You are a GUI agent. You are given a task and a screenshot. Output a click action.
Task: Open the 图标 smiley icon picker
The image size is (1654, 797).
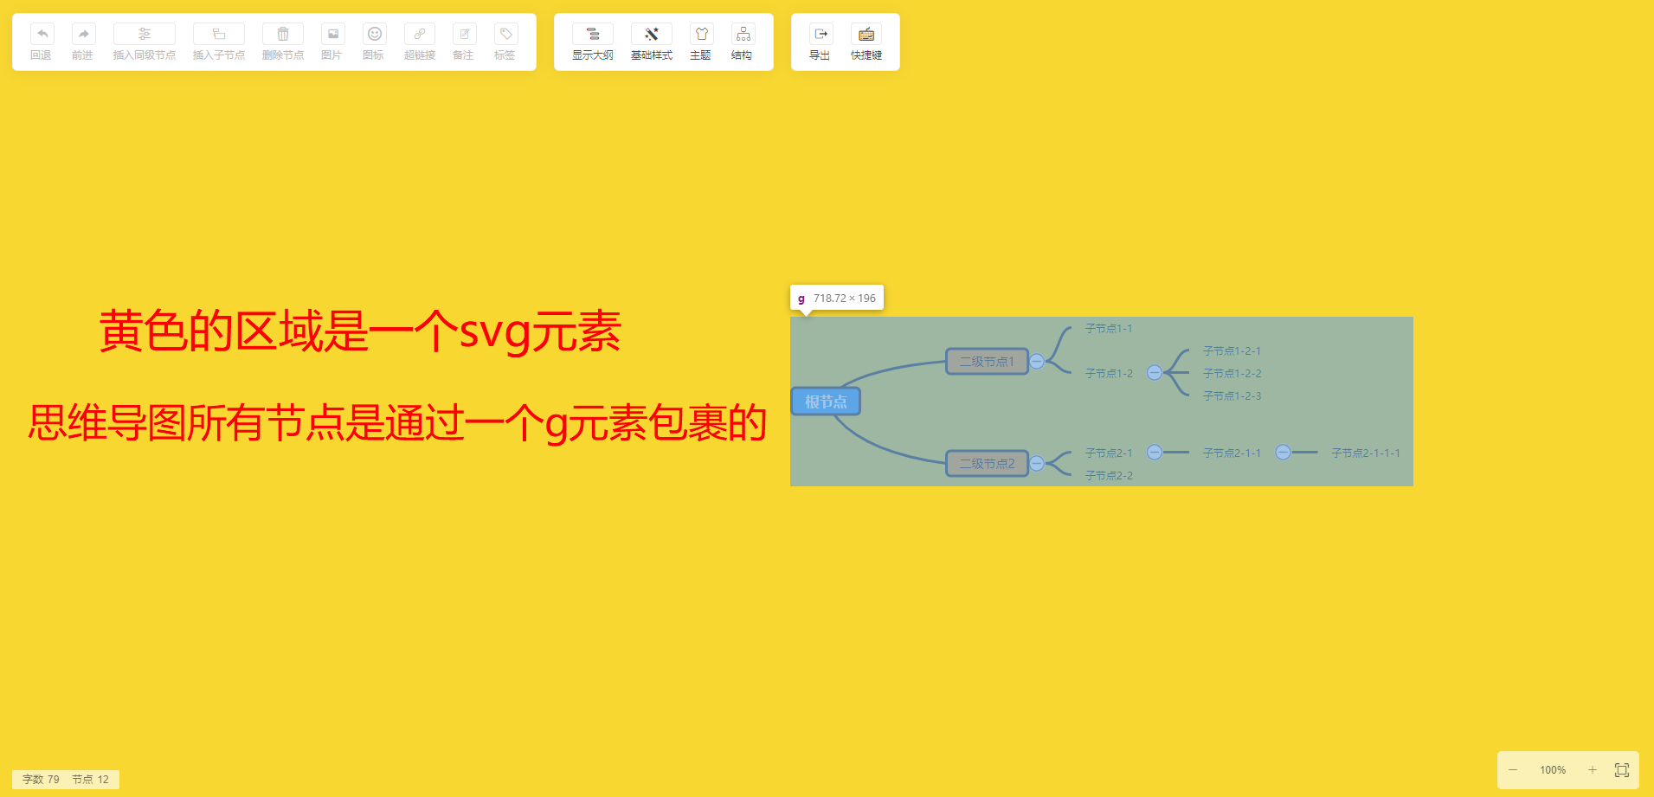click(374, 34)
